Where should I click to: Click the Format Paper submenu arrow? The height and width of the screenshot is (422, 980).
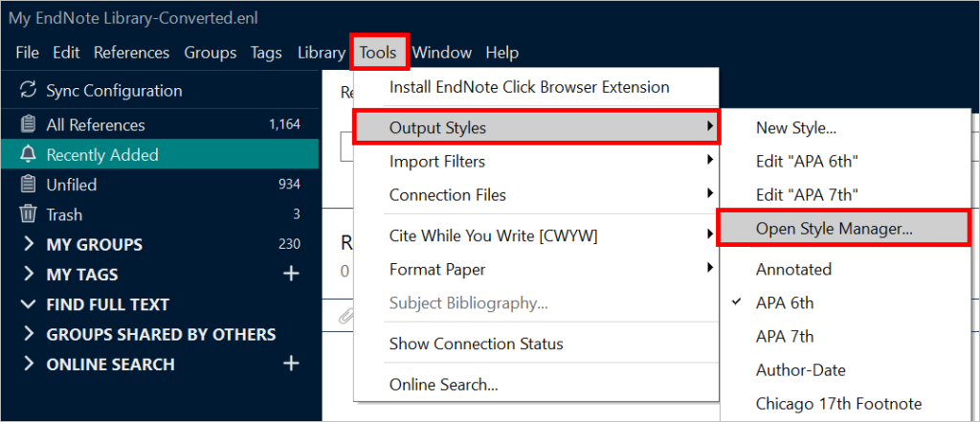click(x=709, y=268)
